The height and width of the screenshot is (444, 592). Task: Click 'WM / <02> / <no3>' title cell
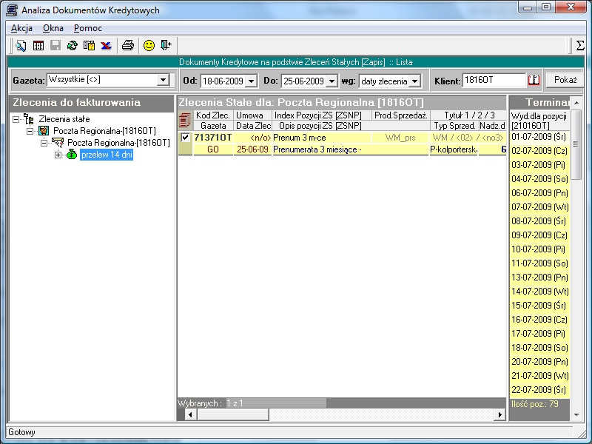click(468, 138)
